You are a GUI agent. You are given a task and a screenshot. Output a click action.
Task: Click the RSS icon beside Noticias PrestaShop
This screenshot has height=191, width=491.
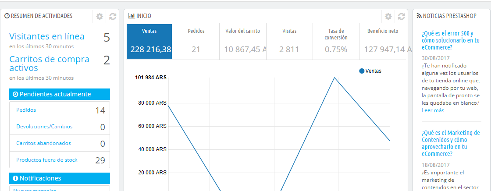(419, 16)
